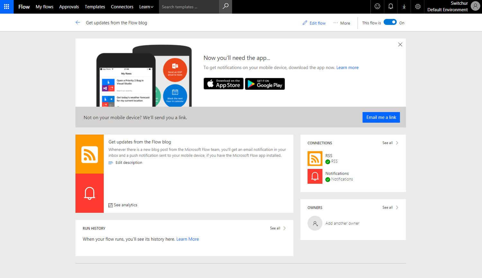Open the RSS connection icon in Connections

coord(315,158)
